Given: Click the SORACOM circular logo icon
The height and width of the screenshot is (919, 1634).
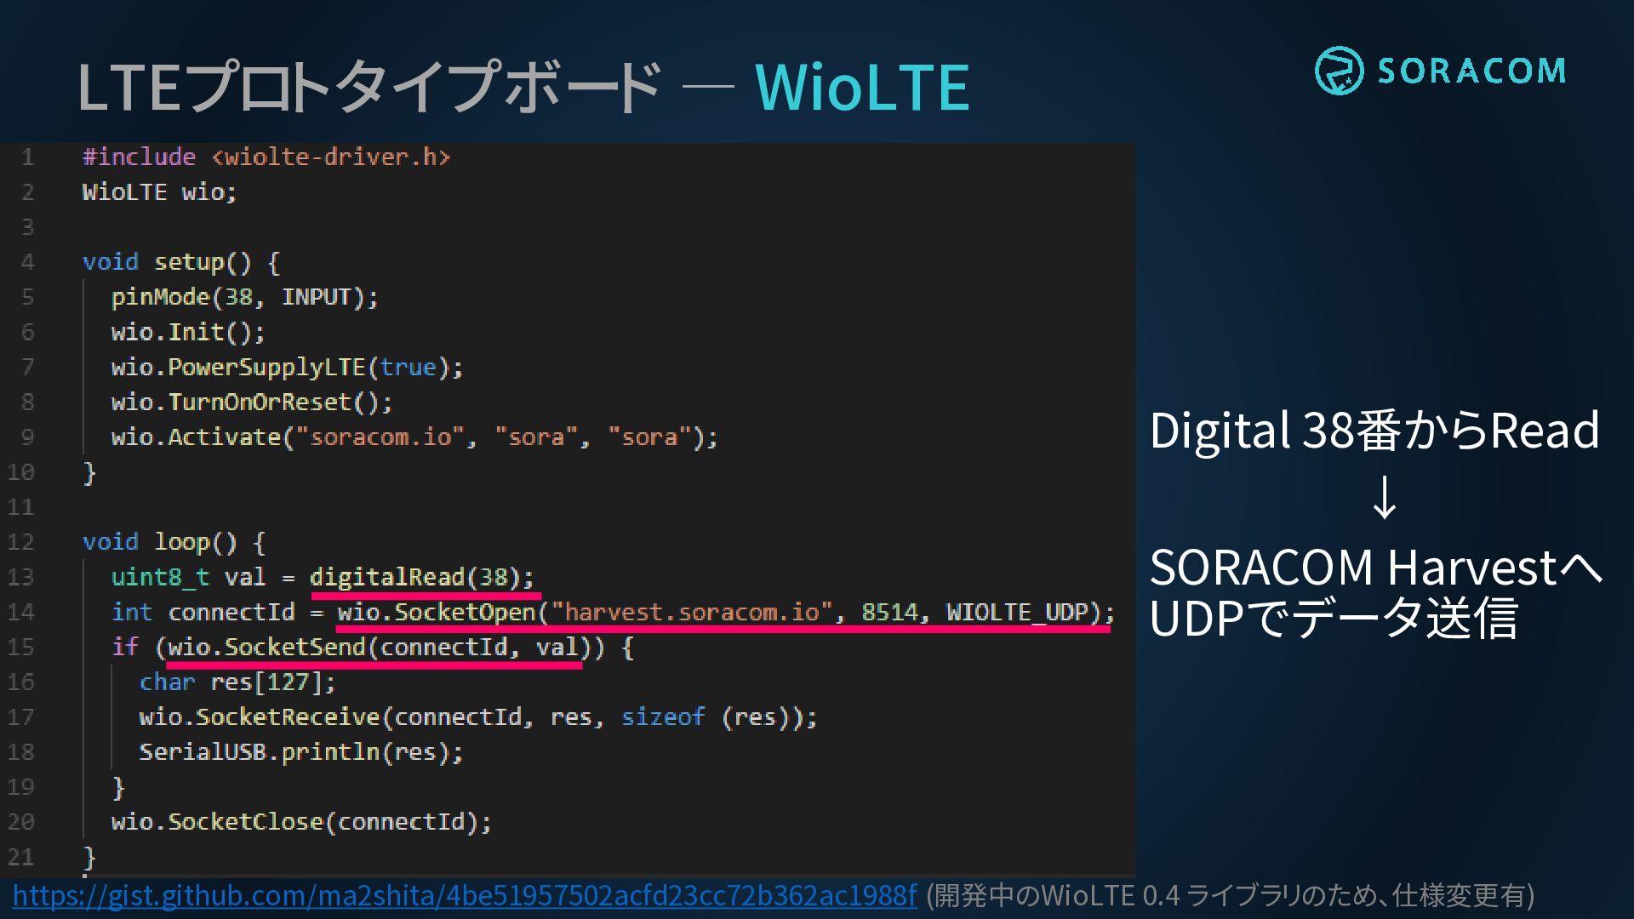Looking at the screenshot, I should click(x=1339, y=71).
